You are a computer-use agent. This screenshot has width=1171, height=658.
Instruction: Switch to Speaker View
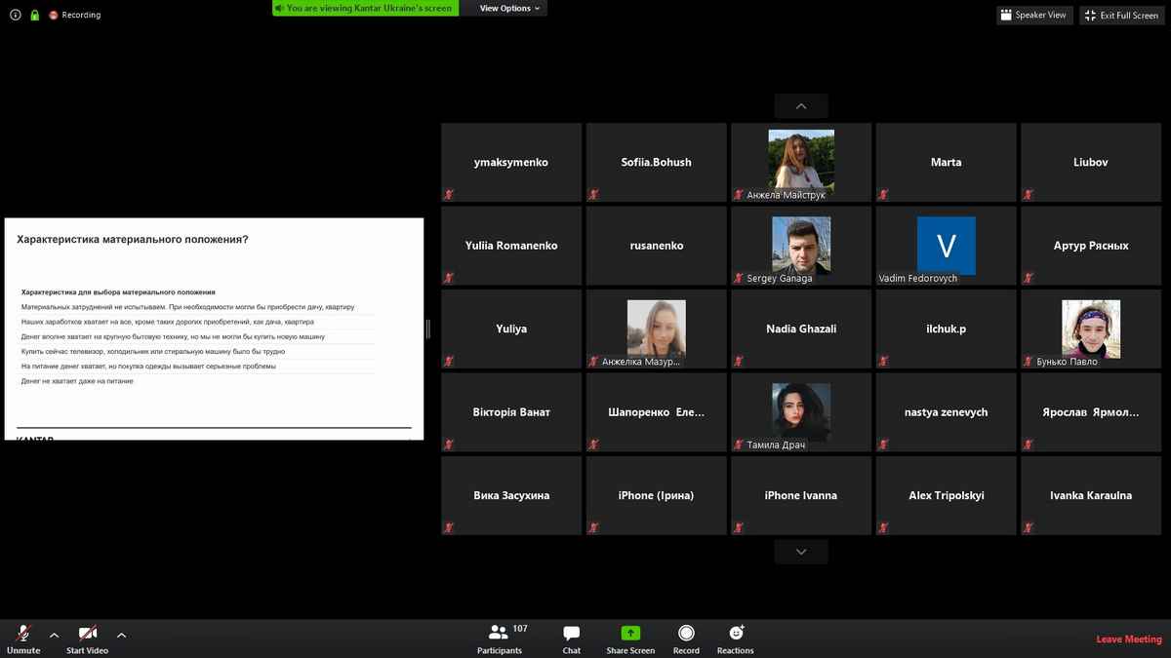[1034, 16]
